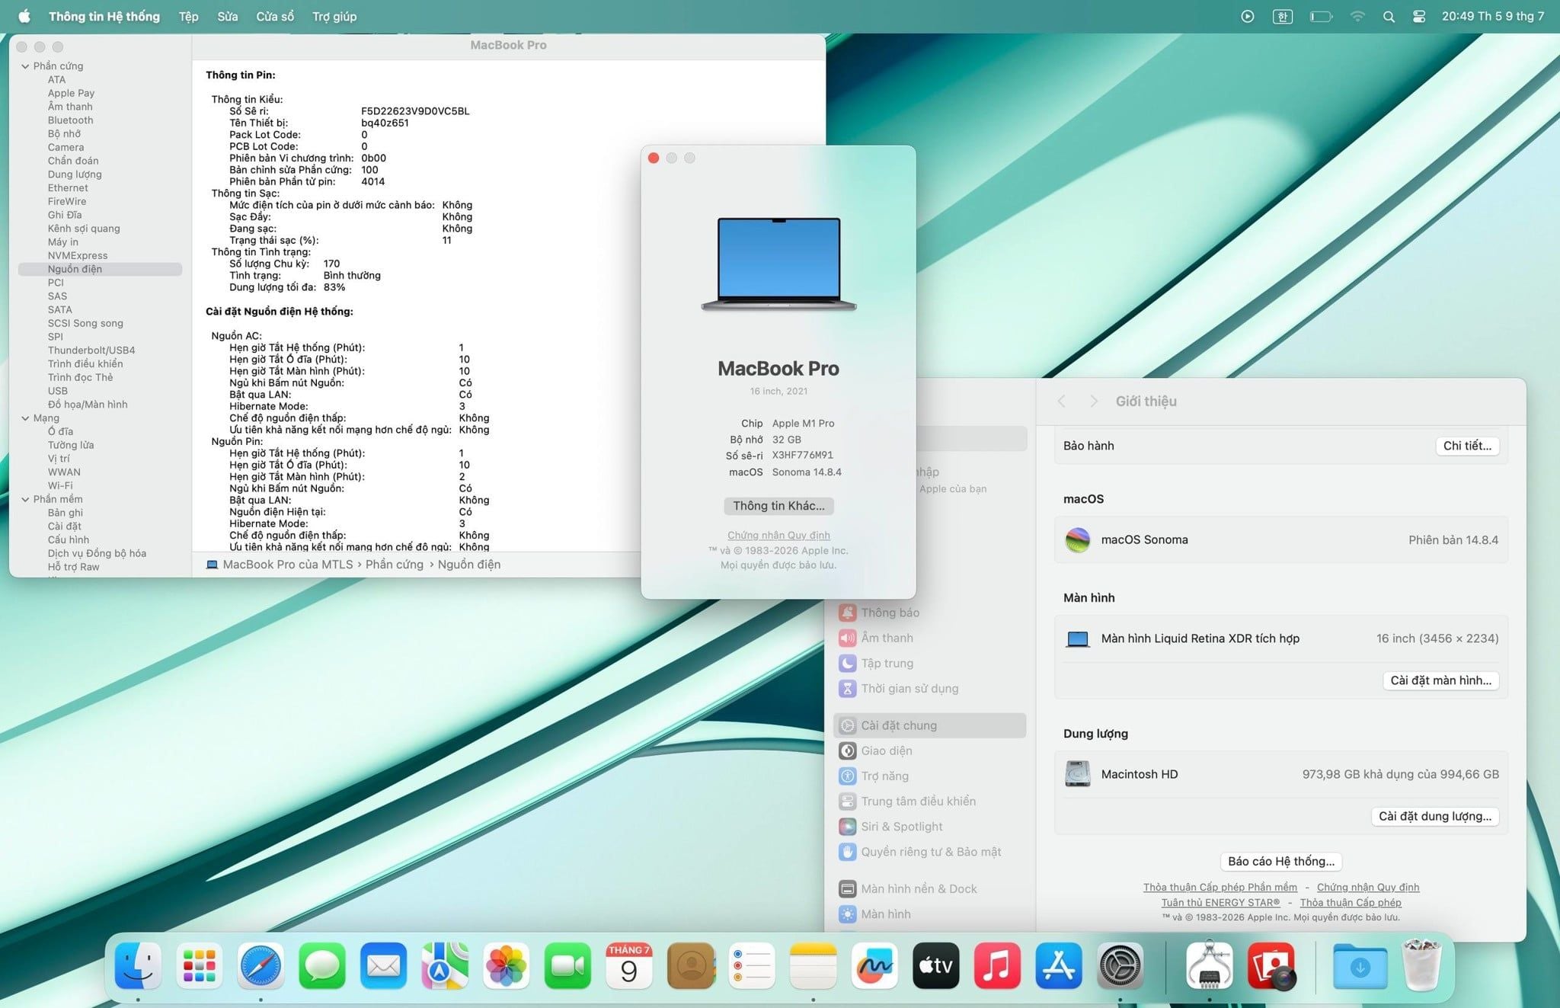The image size is (1560, 1008).
Task: Click Cài đặt dung lượng button
Action: coord(1434,816)
